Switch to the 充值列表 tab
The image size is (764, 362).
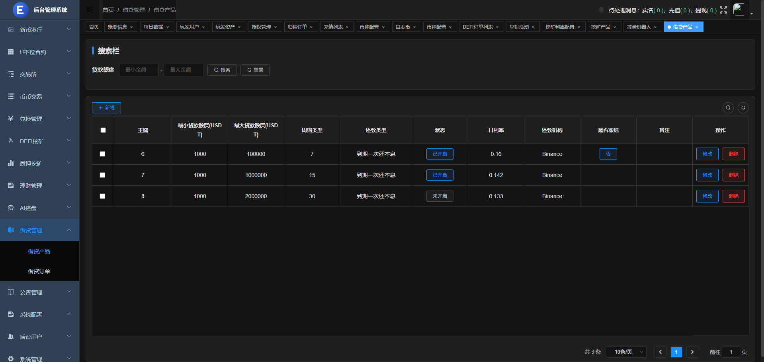coord(333,27)
